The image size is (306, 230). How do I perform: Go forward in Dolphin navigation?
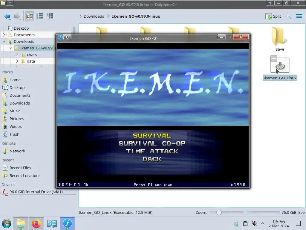(17, 16)
